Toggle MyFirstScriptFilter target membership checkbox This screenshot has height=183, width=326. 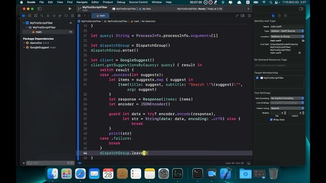click(x=257, y=78)
